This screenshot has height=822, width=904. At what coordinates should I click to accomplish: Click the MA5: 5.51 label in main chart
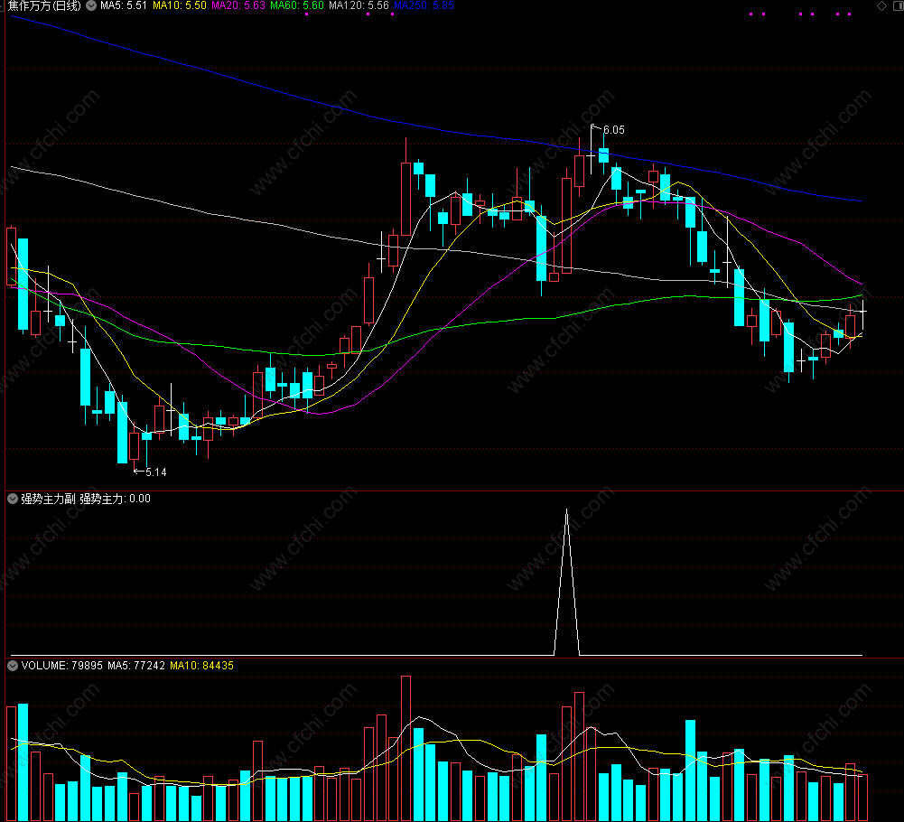[x=124, y=5]
